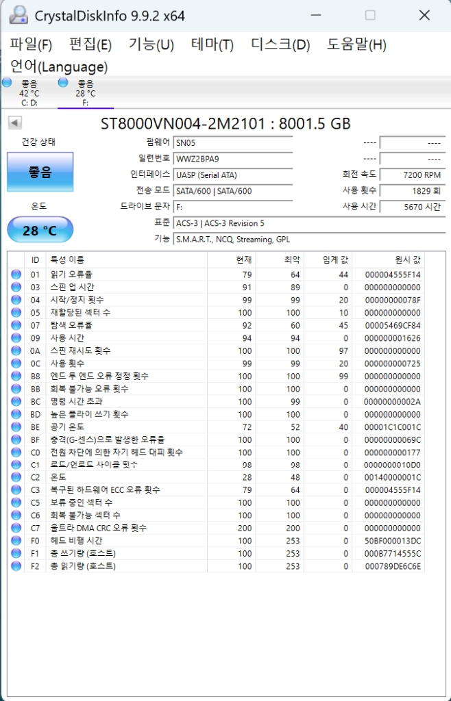Click the status icon of row 01 읽기 오류율
Image resolution: width=451 pixels, height=701 pixels.
(16, 275)
